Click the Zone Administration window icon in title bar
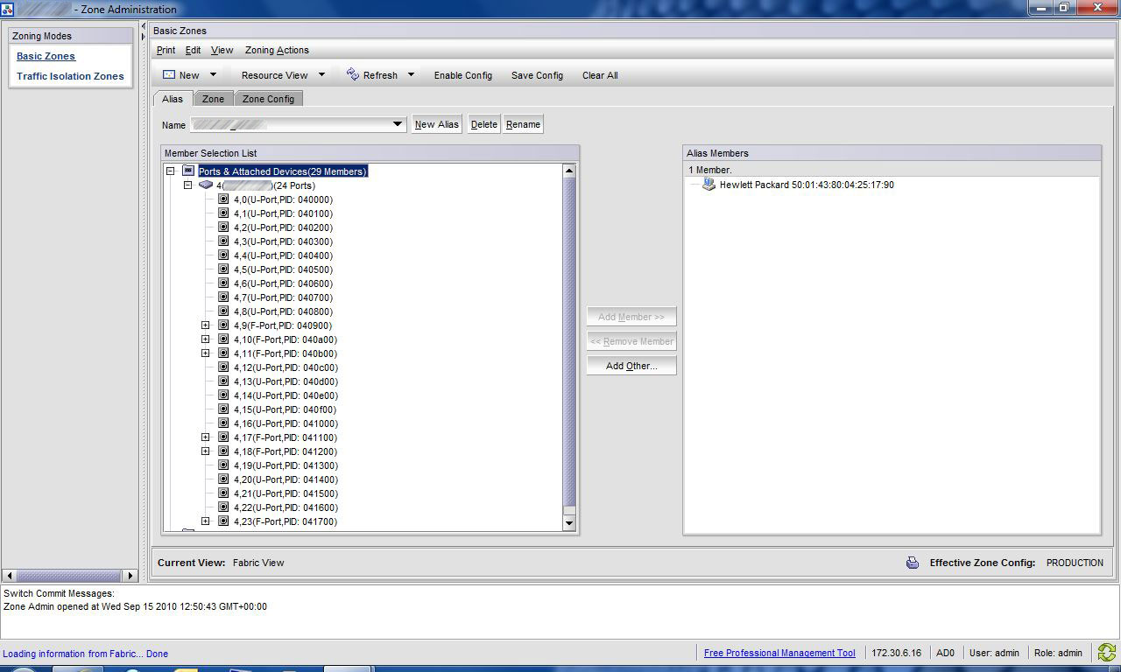This screenshot has height=672, width=1121. click(x=7, y=9)
